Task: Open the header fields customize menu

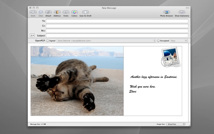Action: 32,35
